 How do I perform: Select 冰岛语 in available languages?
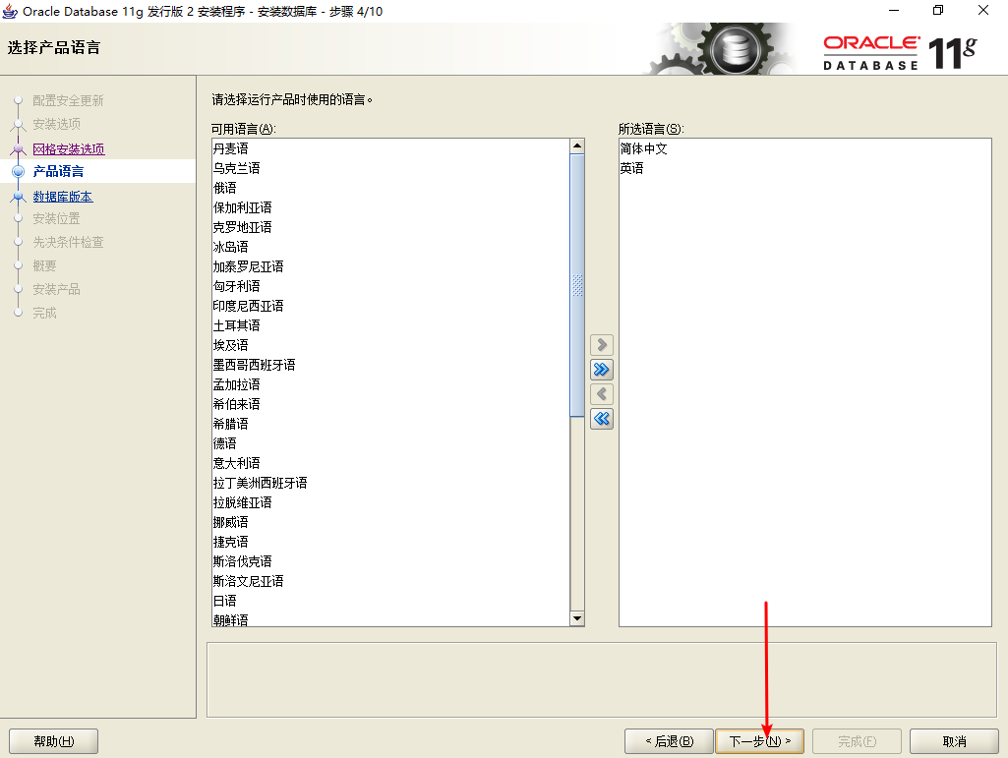click(390, 247)
